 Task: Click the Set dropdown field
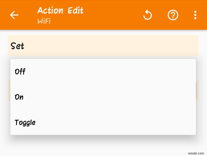[103, 46]
